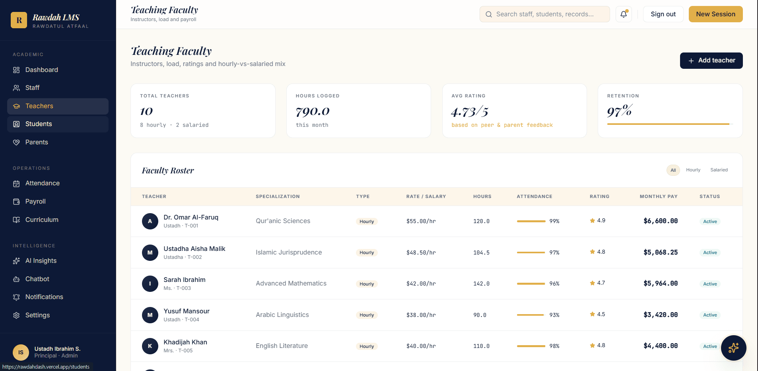Click Yusuf Mansour's avatar
The image size is (758, 371).
pyautogui.click(x=150, y=315)
